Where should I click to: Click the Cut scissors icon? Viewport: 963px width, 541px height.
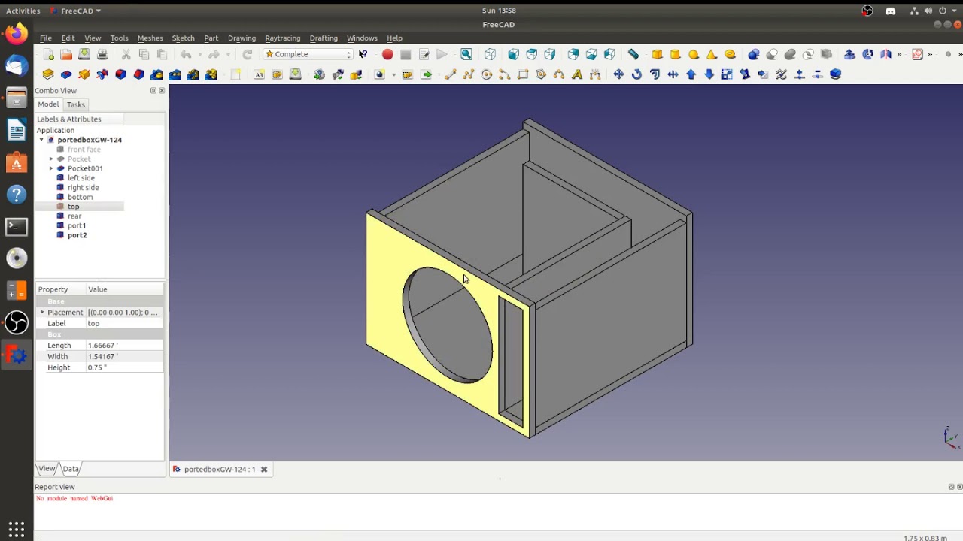(x=126, y=54)
